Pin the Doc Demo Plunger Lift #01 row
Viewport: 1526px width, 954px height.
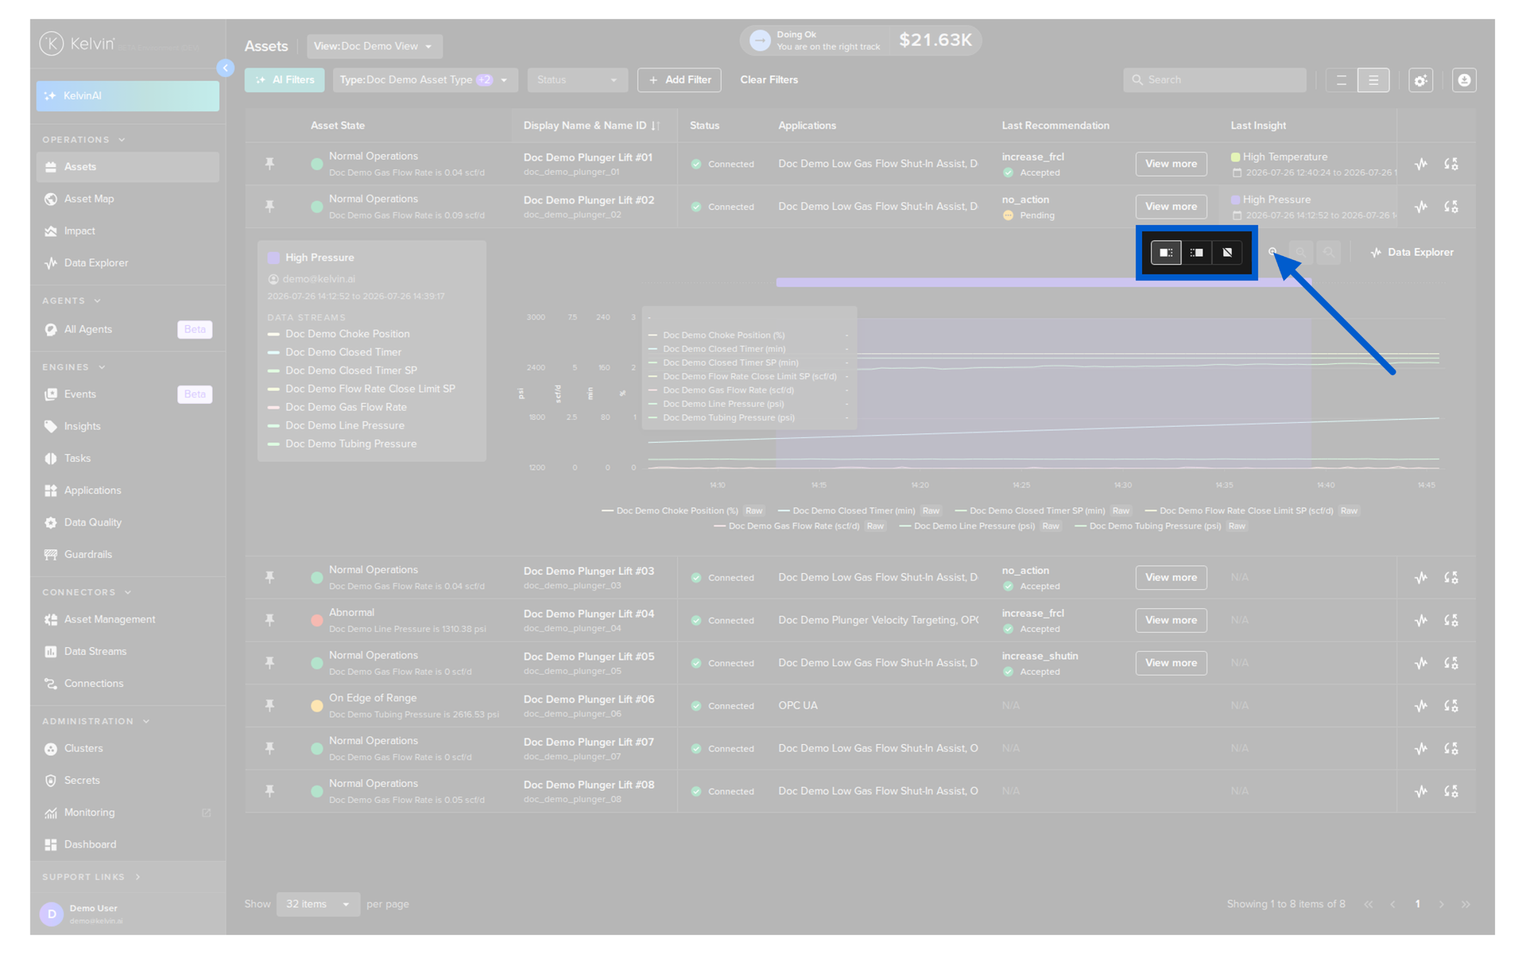[270, 164]
